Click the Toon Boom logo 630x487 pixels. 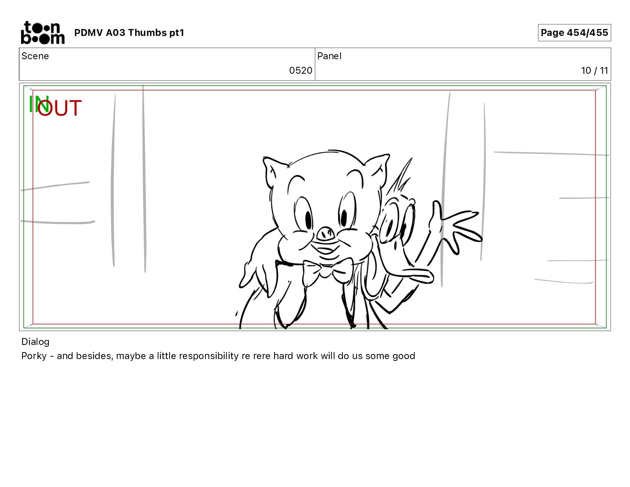tap(42, 32)
